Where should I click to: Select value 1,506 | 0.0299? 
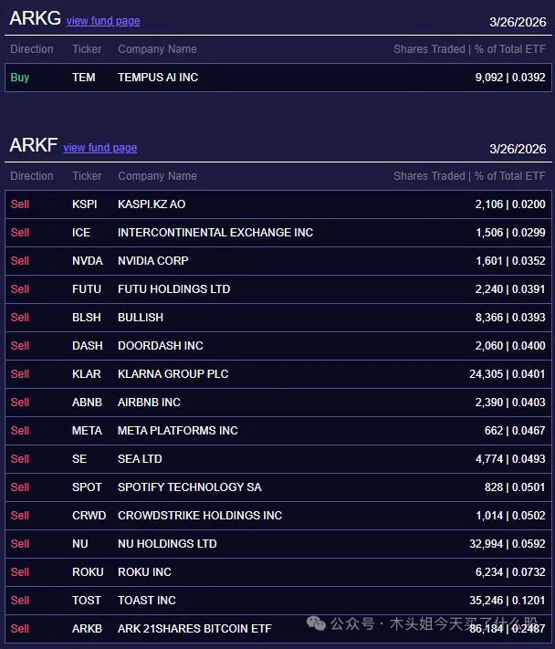[510, 233]
